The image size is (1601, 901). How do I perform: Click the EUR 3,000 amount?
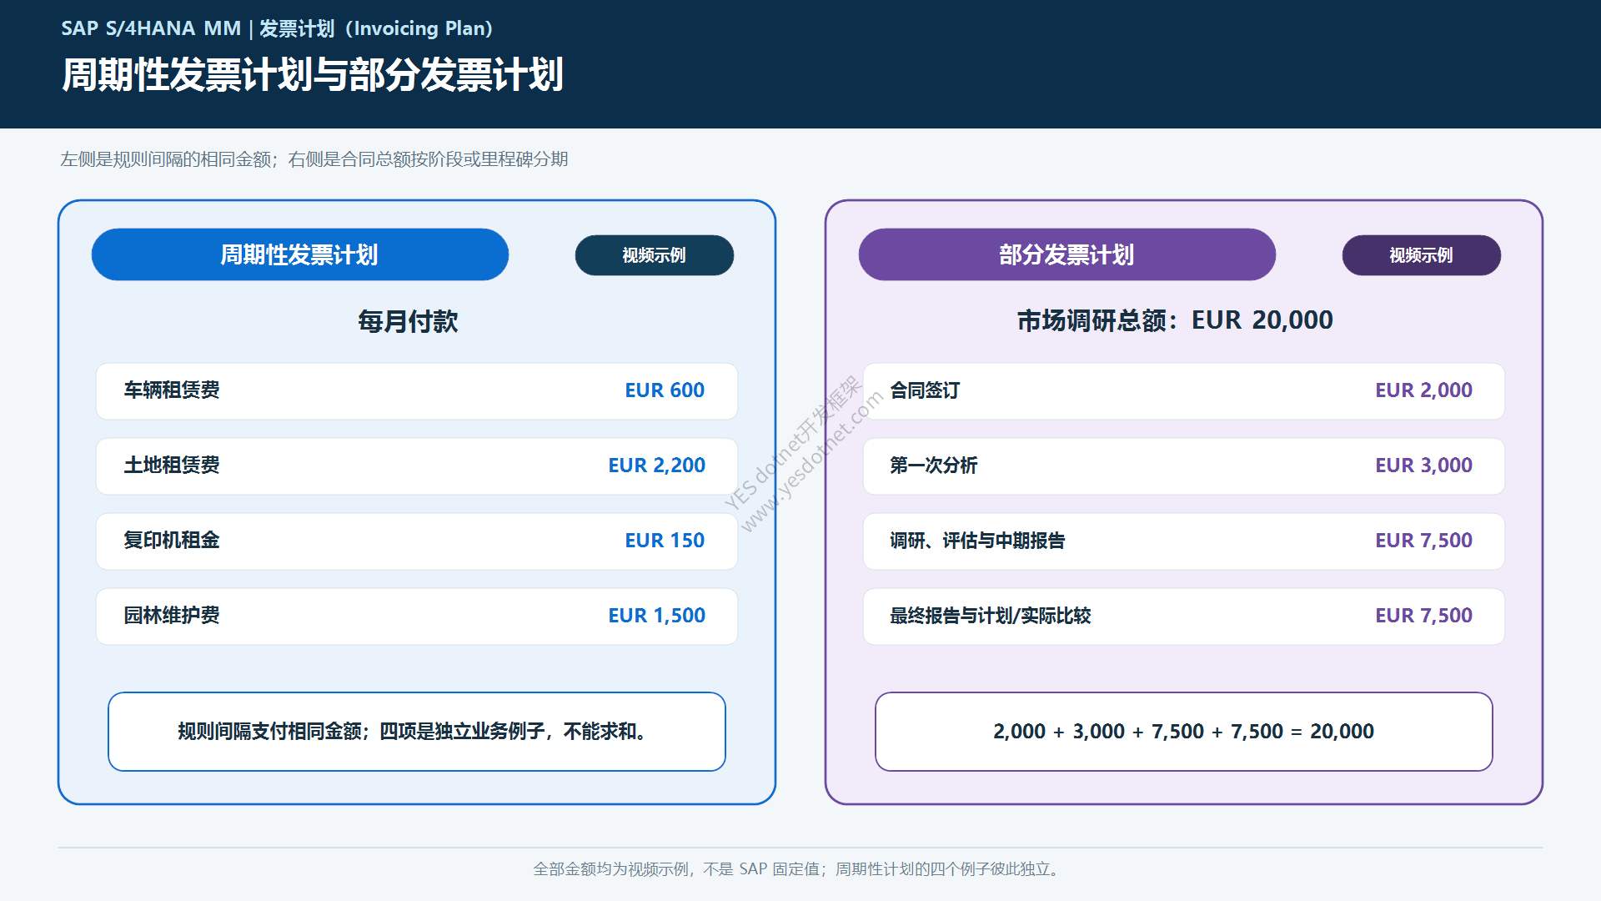(1423, 466)
